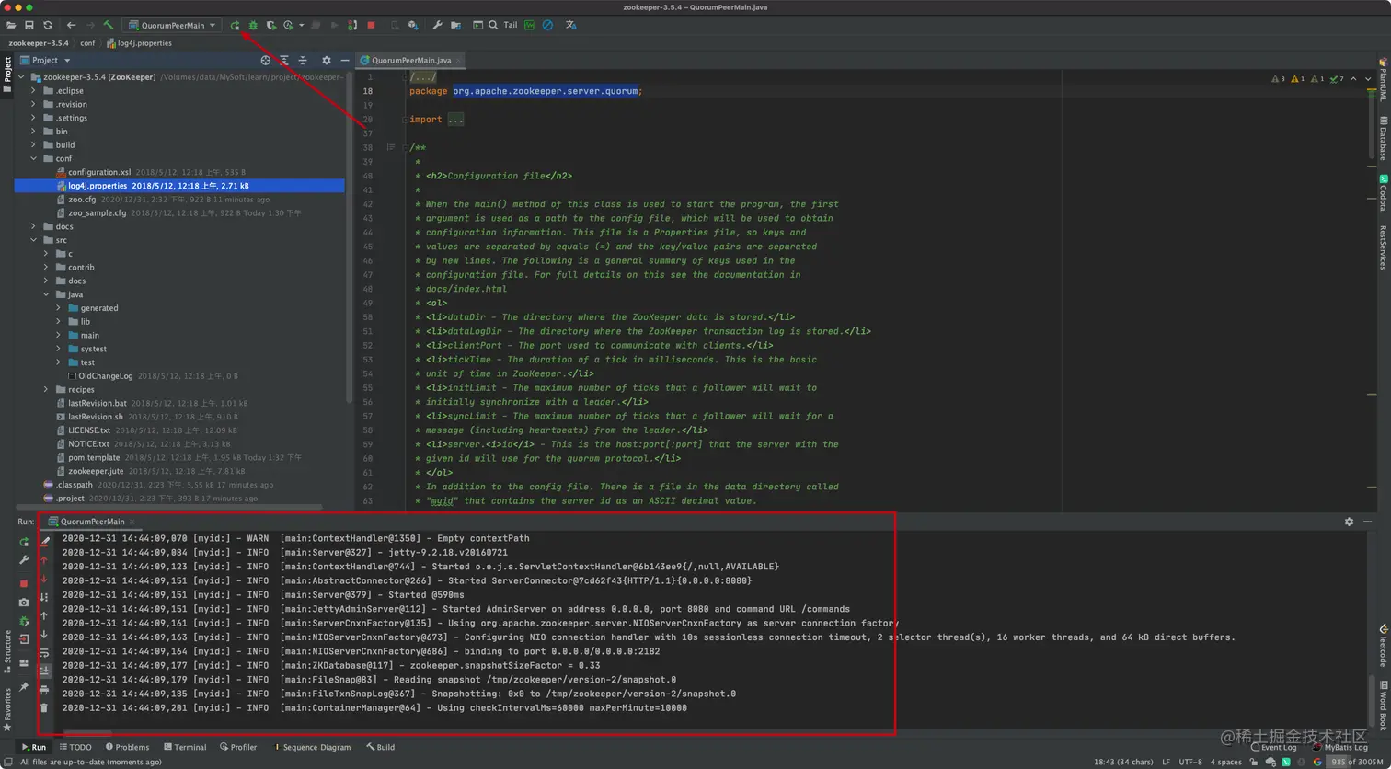Stop the process in the Run panel
This screenshot has height=769, width=1391.
click(x=24, y=584)
